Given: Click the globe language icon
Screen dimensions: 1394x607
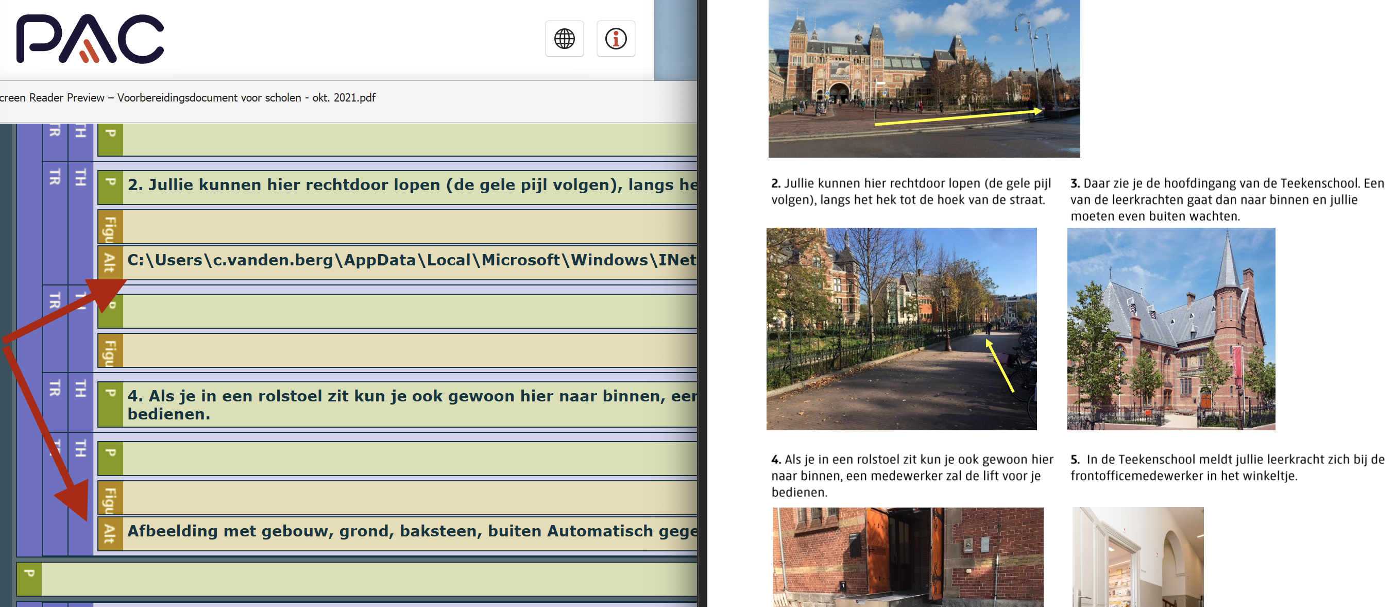Looking at the screenshot, I should coord(564,39).
